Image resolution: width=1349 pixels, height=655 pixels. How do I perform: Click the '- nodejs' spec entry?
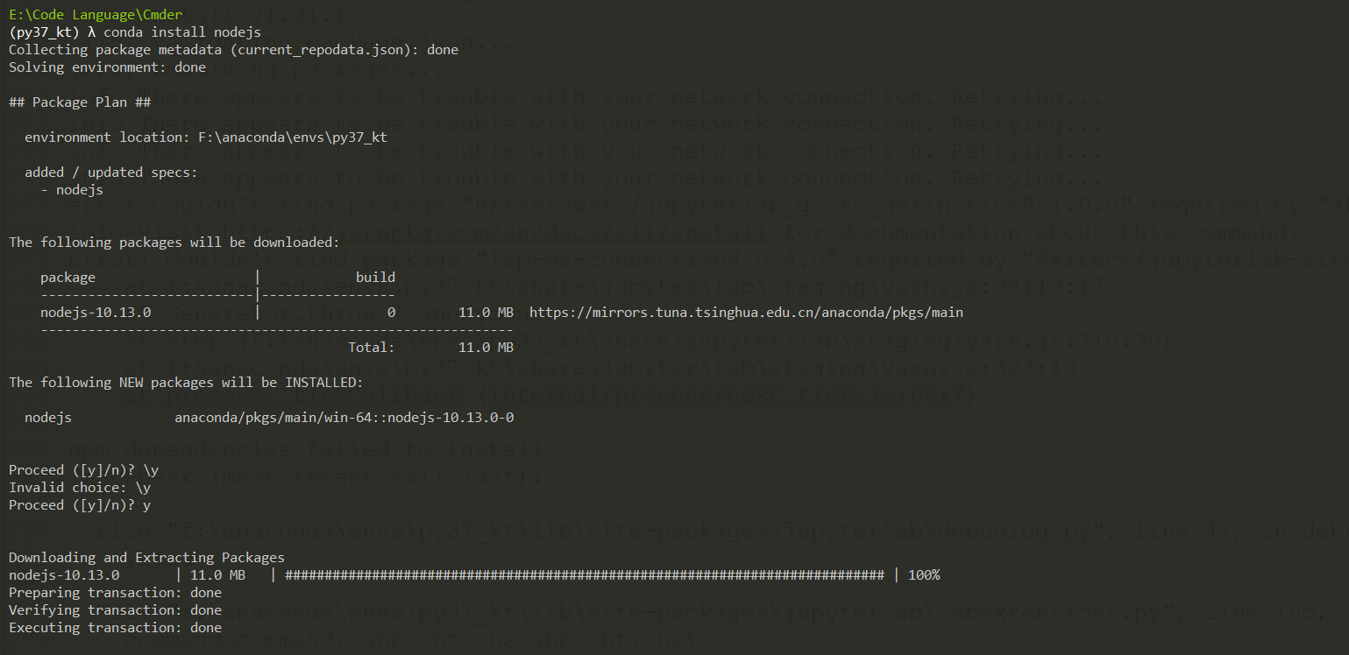(x=72, y=190)
